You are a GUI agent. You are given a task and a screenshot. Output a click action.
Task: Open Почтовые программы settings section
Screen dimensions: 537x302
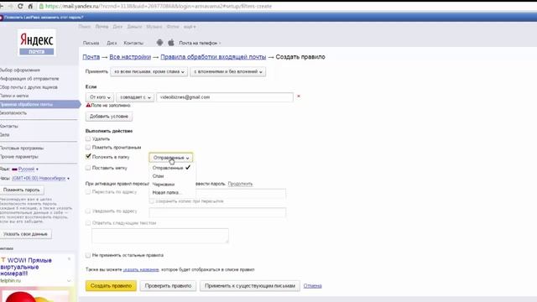point(22,148)
